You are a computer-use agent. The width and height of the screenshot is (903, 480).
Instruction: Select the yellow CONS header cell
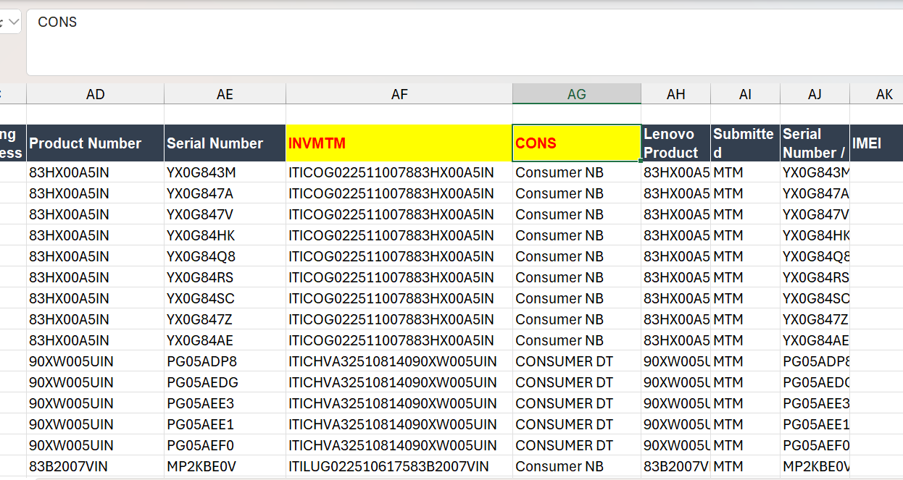(576, 143)
